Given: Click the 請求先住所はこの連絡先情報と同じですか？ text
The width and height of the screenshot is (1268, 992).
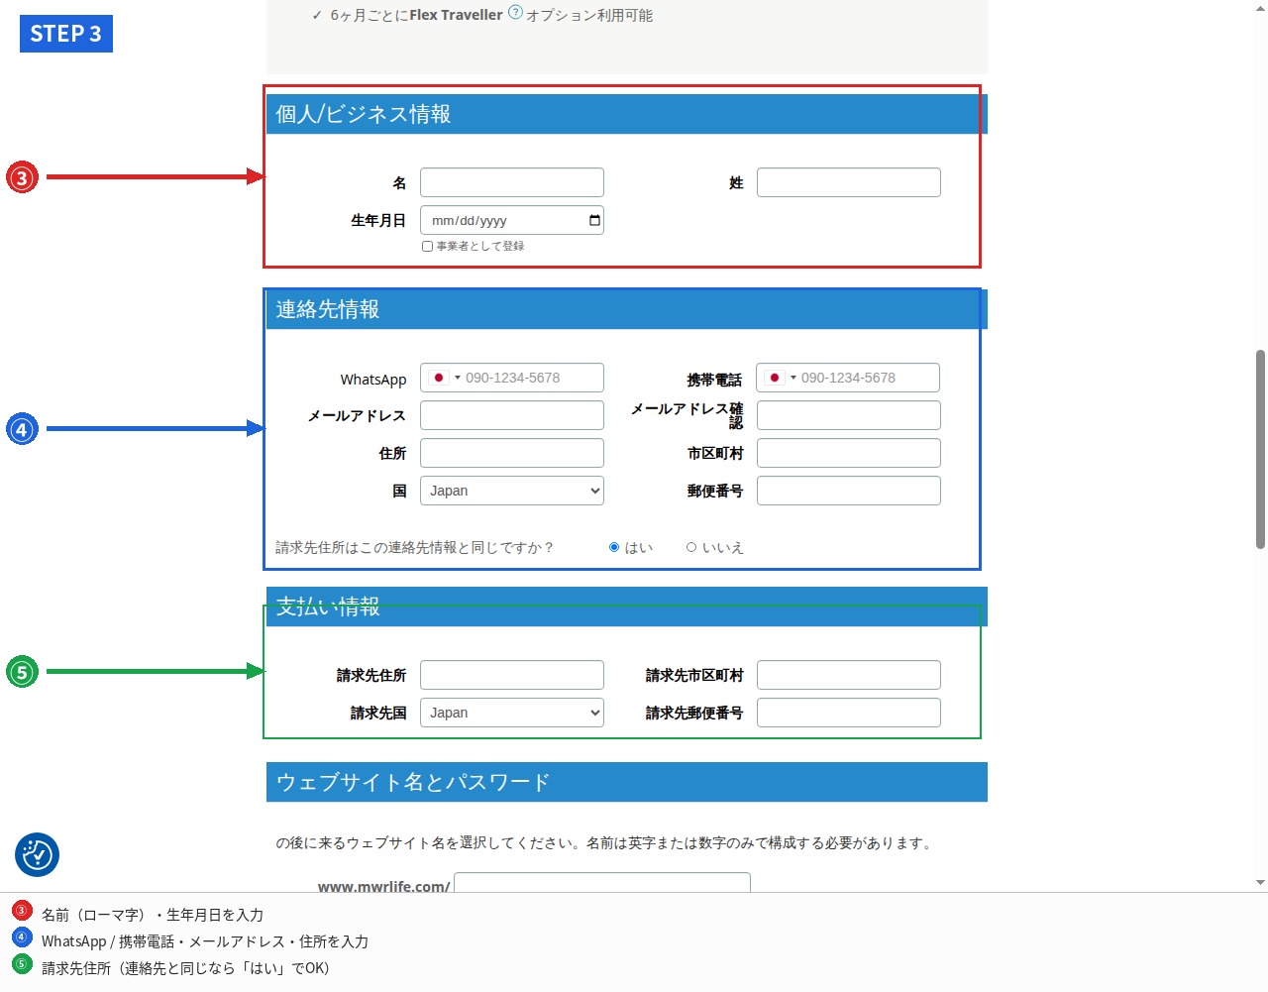Looking at the screenshot, I should (x=414, y=547).
